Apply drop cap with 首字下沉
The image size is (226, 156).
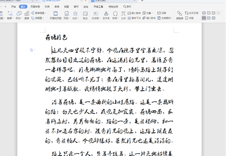(x=134, y=18)
